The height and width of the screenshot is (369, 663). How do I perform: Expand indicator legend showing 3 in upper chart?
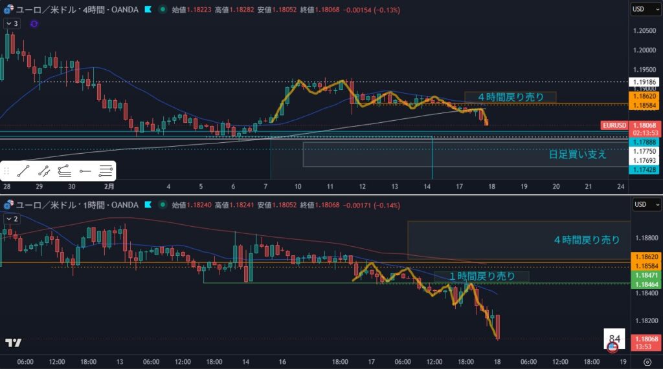coord(12,23)
